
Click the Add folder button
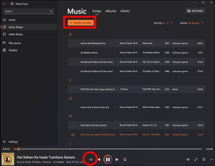(195, 11)
